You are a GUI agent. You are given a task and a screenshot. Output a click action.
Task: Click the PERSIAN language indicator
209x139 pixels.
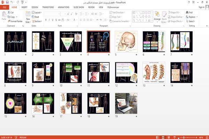(23, 137)
